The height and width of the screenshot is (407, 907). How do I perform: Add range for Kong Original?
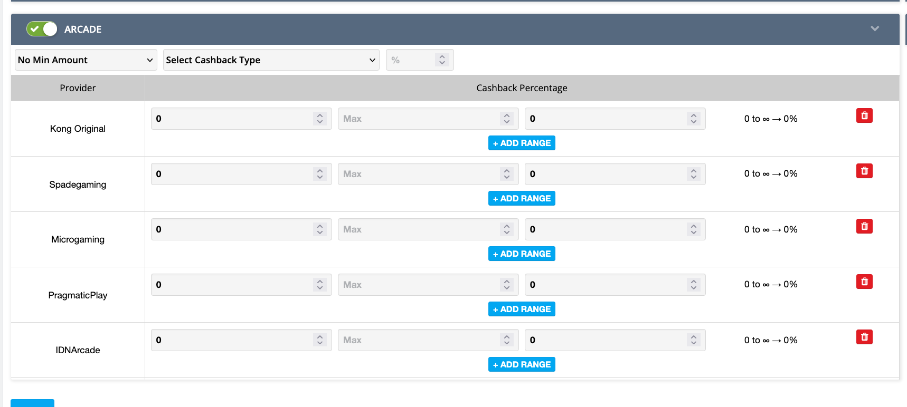pos(522,143)
